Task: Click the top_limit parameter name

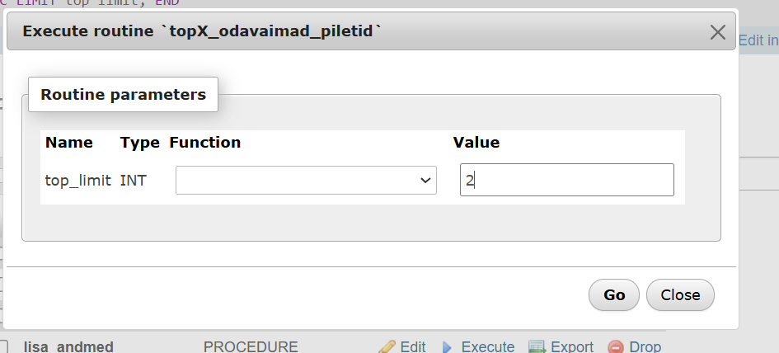Action: (x=77, y=180)
